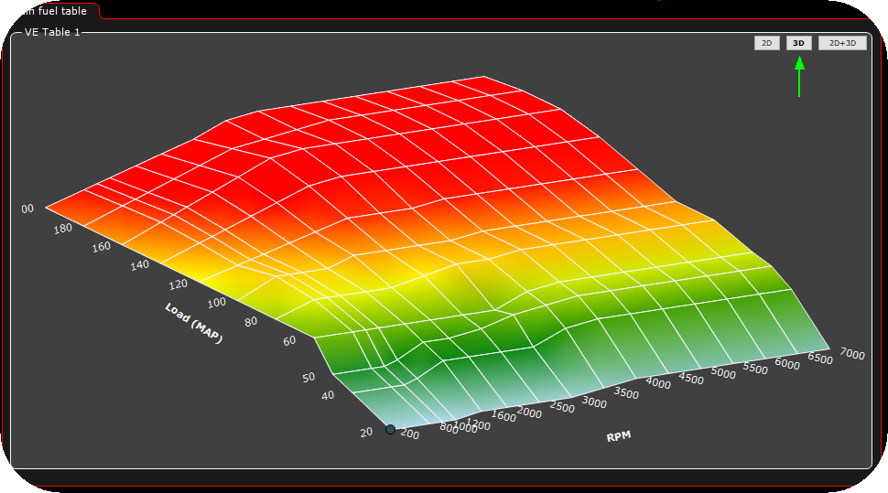Screen dimensions: 888x493
Task: Click the green arrow pointing at 3D
Action: [799, 77]
